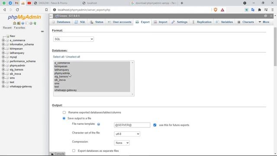The width and height of the screenshot is (277, 156).
Task: Expand information_schema tree node
Action: [3, 44]
